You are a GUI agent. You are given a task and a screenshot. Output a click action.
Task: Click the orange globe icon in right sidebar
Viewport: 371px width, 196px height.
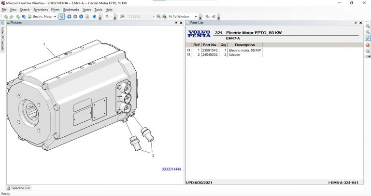coord(368,45)
